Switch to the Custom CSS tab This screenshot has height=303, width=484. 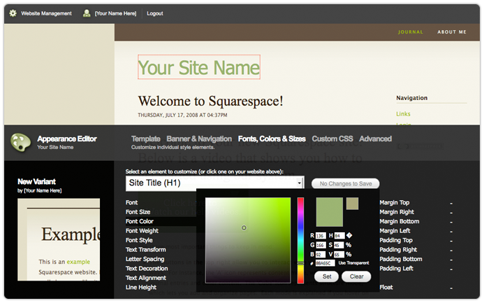pyautogui.click(x=332, y=139)
